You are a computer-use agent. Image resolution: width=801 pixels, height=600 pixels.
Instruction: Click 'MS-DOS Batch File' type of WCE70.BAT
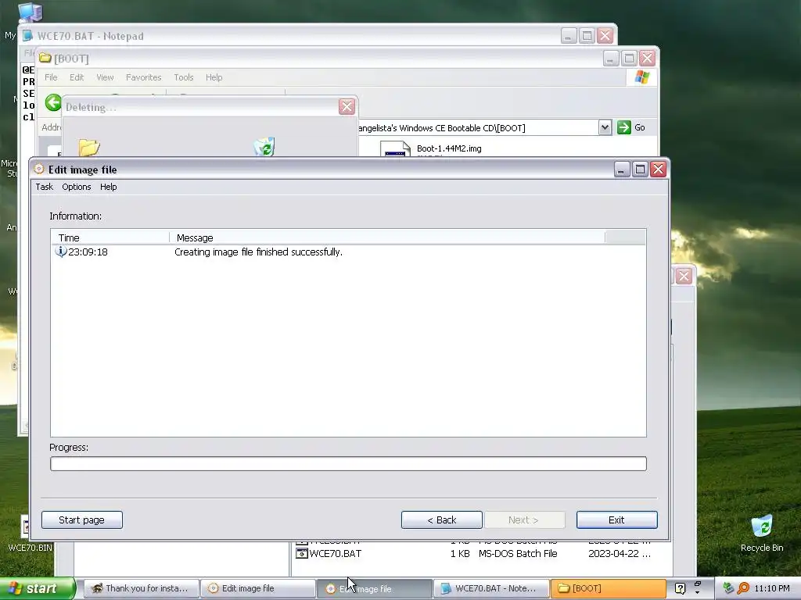[518, 554]
